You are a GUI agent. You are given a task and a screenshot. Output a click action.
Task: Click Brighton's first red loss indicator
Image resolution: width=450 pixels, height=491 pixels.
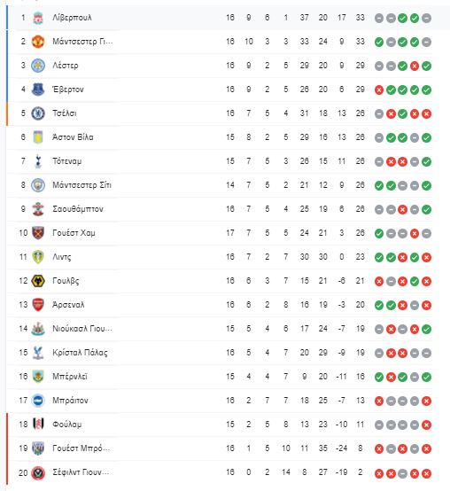[x=378, y=401]
